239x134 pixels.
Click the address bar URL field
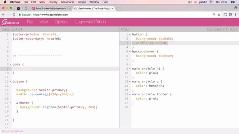pyautogui.click(x=114, y=15)
